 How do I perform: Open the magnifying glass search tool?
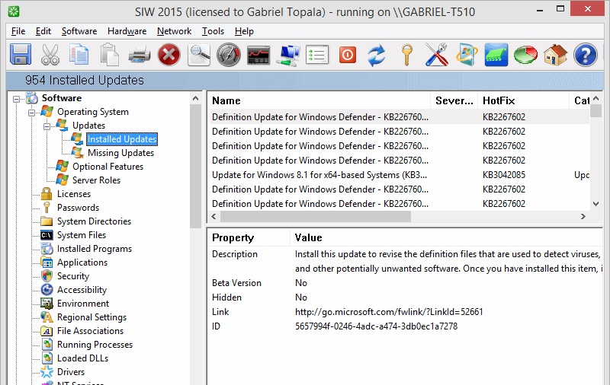click(199, 55)
